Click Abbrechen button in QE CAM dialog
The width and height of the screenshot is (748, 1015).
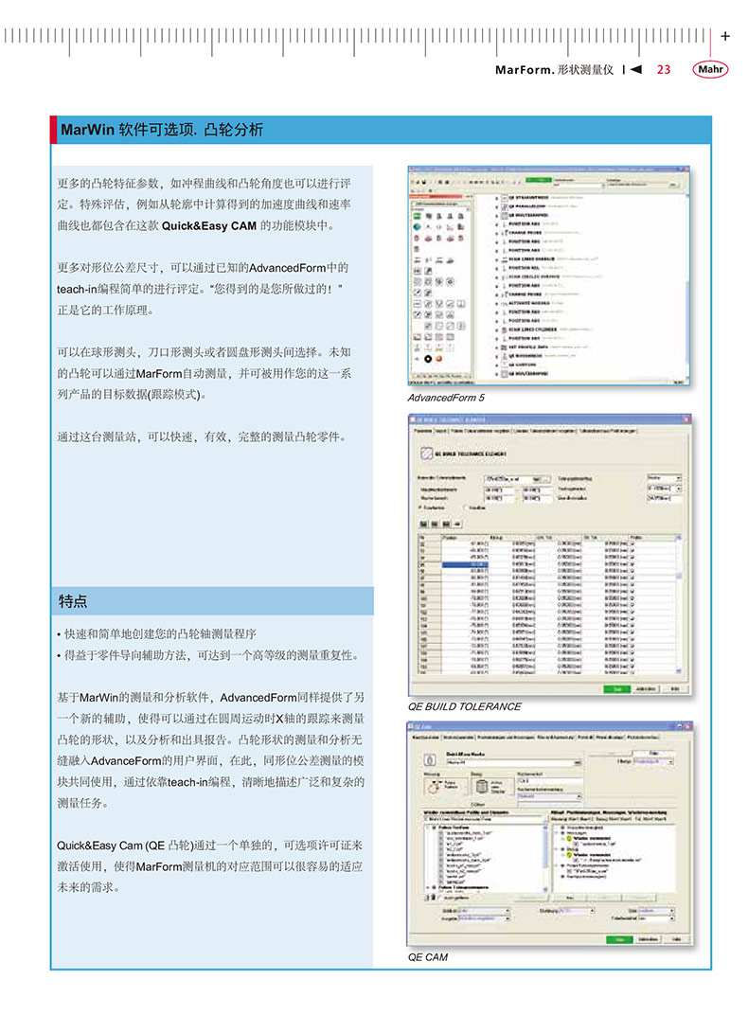tap(646, 939)
